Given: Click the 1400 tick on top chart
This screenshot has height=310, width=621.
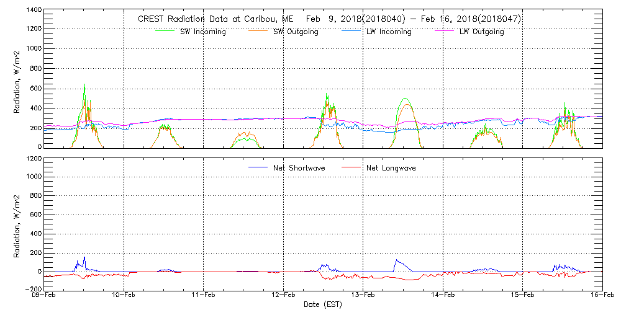Looking at the screenshot, I should click(34, 11).
